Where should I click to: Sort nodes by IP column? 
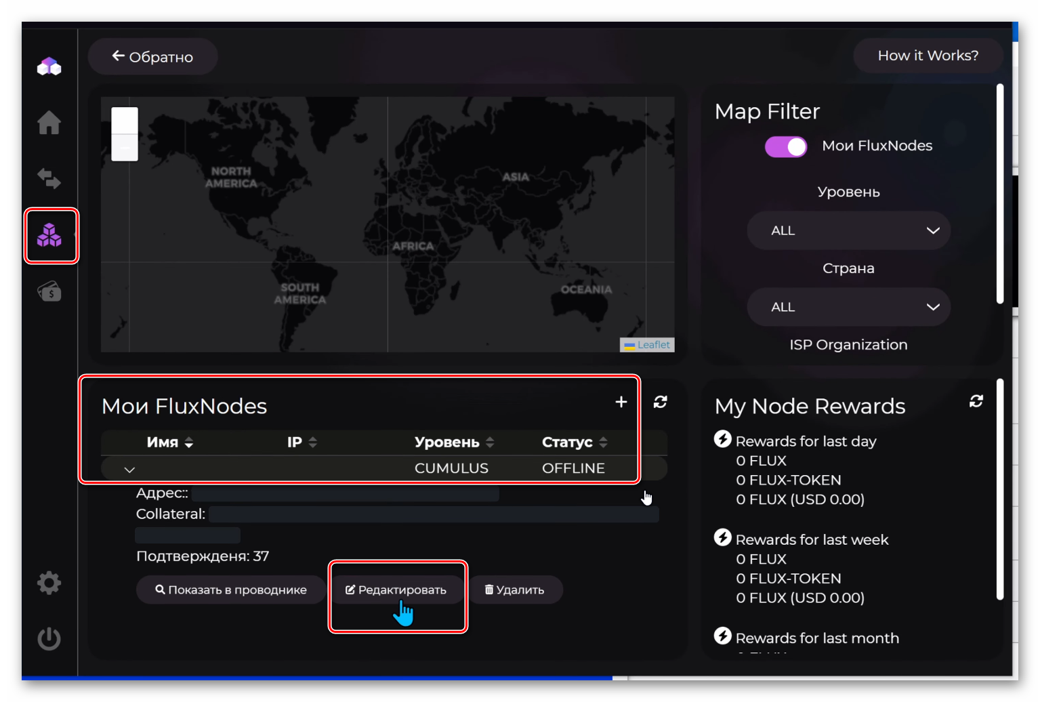point(302,442)
